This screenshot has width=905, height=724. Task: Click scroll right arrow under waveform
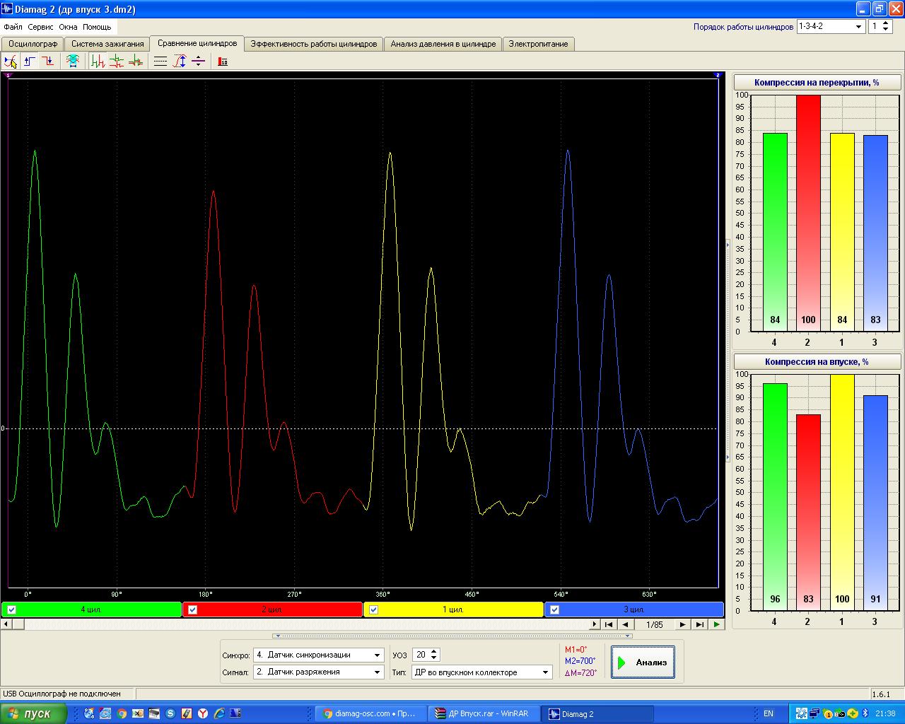pyautogui.click(x=595, y=624)
